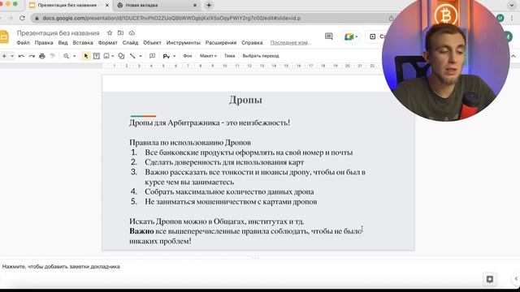Click the browser reload icon

click(x=22, y=18)
